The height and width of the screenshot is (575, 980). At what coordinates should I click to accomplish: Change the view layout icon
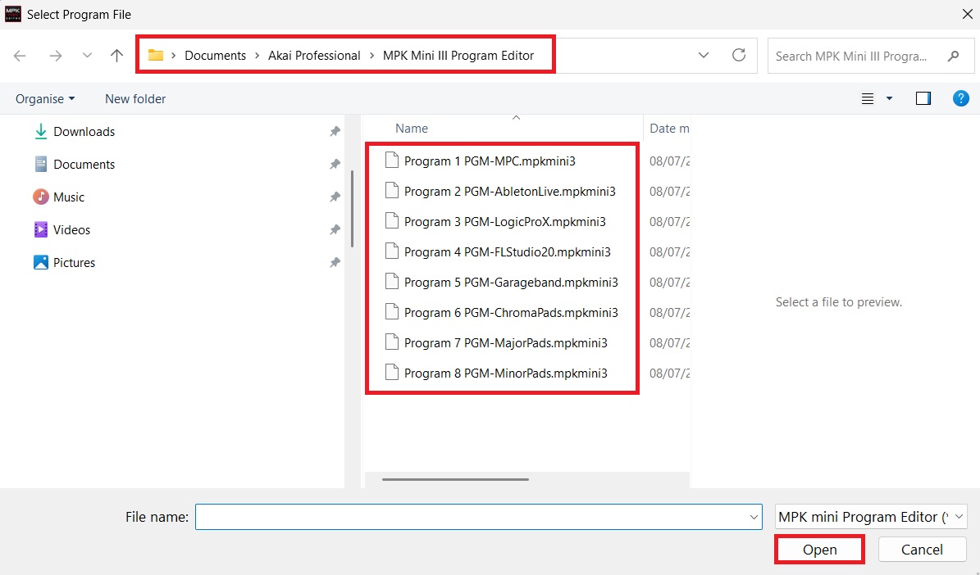click(x=868, y=98)
